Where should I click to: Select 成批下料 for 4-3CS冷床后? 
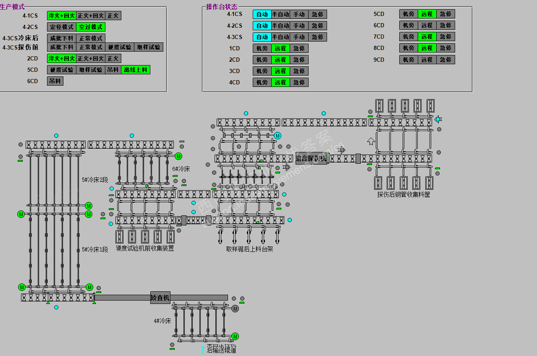point(61,38)
